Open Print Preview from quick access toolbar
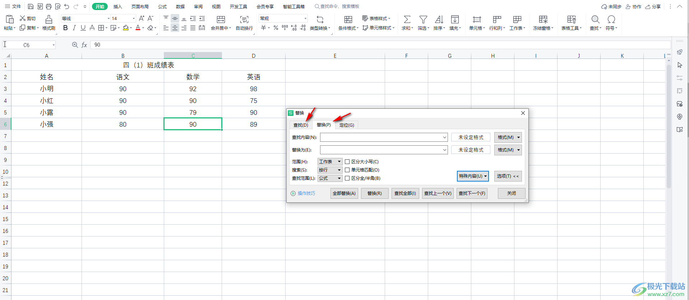This screenshot has width=689, height=300. 57,6
